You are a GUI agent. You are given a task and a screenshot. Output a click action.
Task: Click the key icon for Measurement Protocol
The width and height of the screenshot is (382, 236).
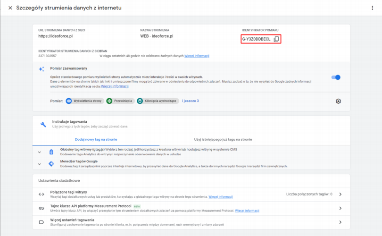tap(41, 208)
